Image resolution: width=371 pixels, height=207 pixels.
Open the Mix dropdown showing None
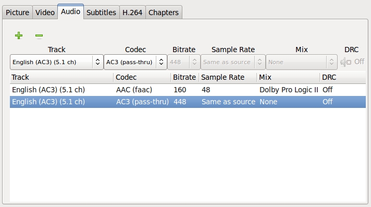pyautogui.click(x=302, y=62)
